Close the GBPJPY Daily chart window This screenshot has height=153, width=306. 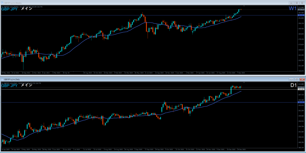[302, 79]
